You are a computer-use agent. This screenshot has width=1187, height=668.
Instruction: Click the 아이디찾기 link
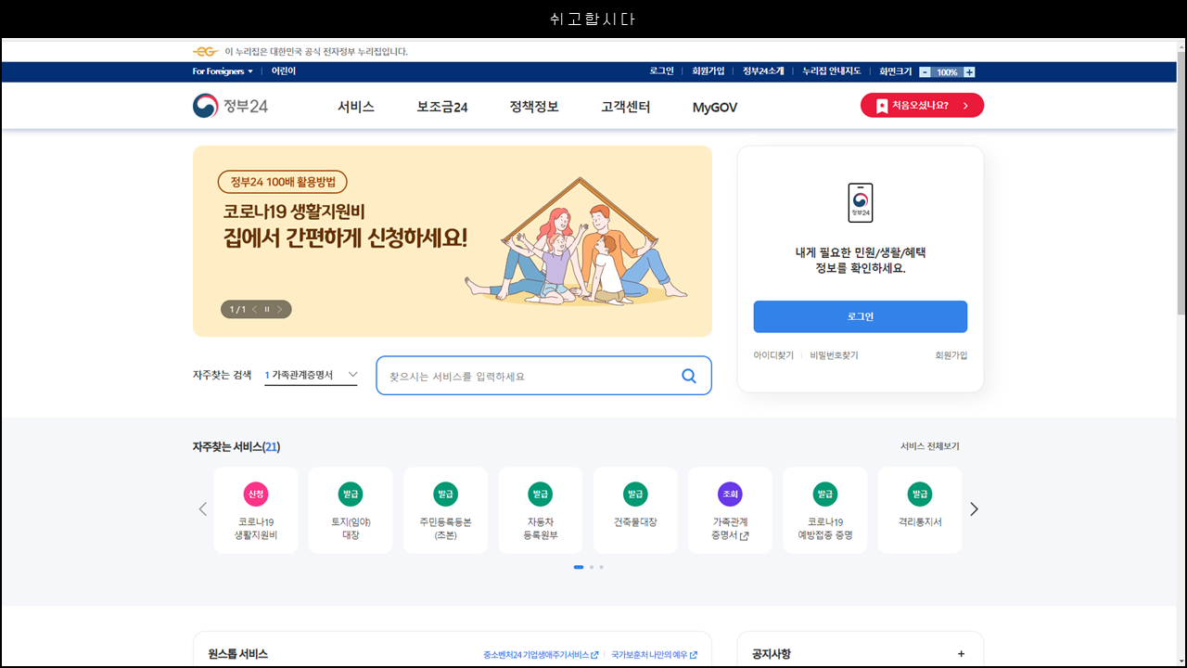tap(773, 355)
